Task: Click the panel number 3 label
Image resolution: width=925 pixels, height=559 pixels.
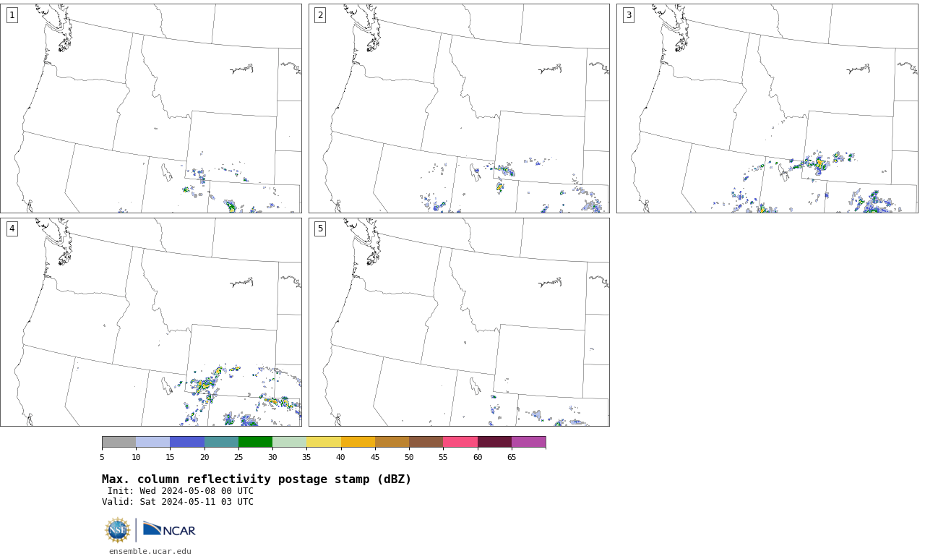Action: (628, 15)
